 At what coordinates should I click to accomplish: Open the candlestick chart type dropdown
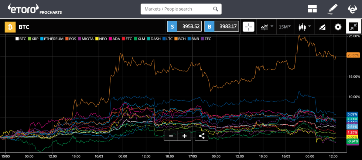304,27
